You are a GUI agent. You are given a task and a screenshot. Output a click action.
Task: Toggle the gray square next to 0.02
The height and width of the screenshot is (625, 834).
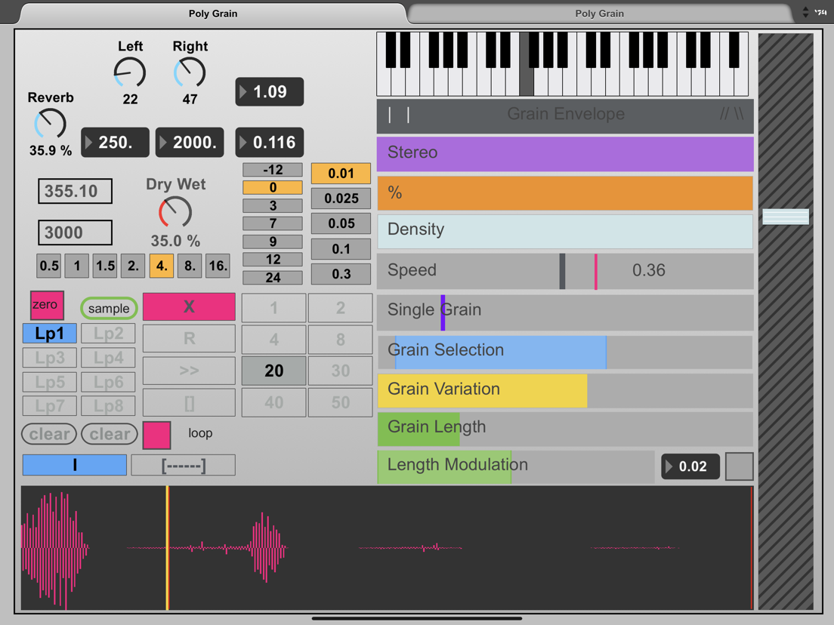pos(740,466)
